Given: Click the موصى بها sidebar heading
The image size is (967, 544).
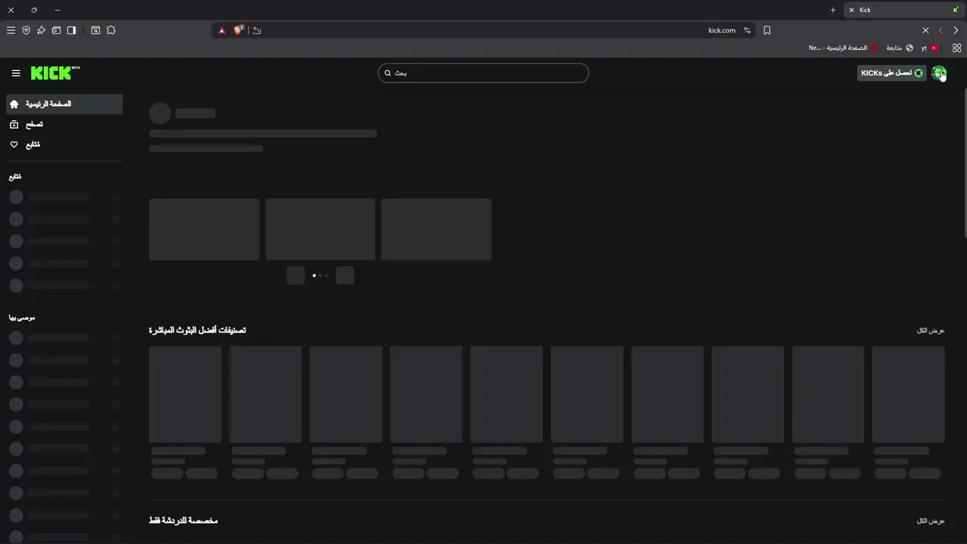Looking at the screenshot, I should 22,318.
